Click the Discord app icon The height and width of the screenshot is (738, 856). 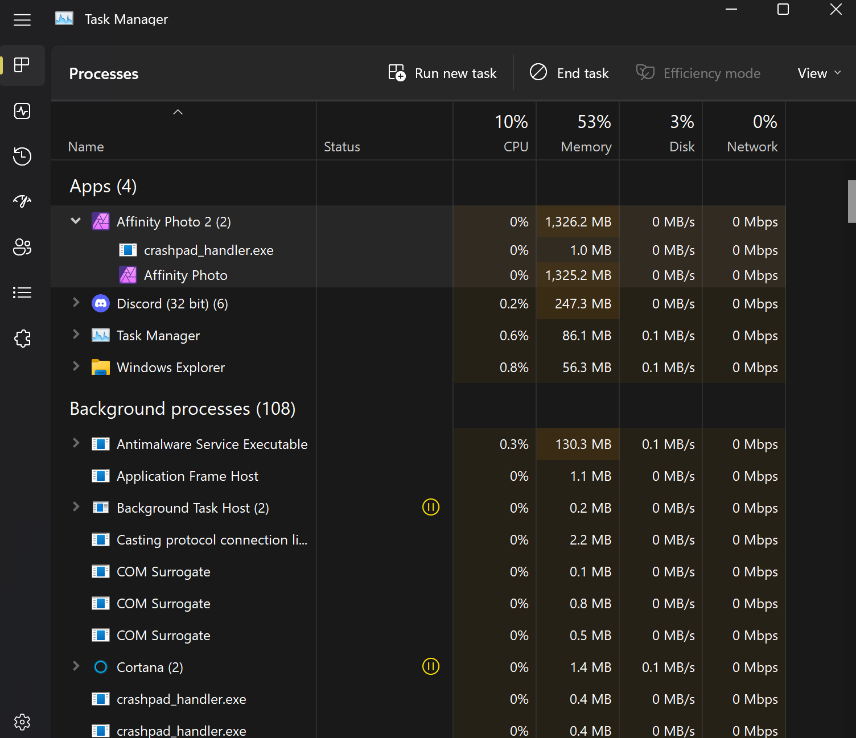(101, 303)
